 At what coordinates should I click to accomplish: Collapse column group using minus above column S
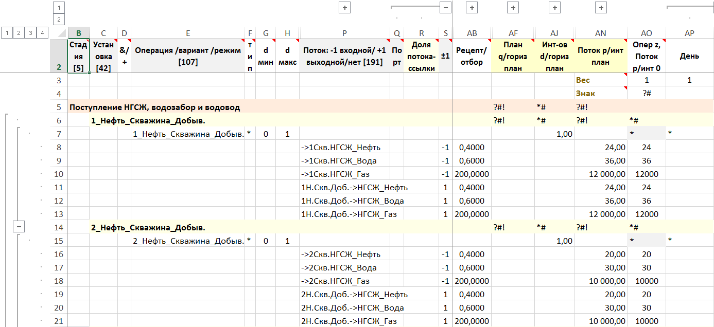pos(445,7)
